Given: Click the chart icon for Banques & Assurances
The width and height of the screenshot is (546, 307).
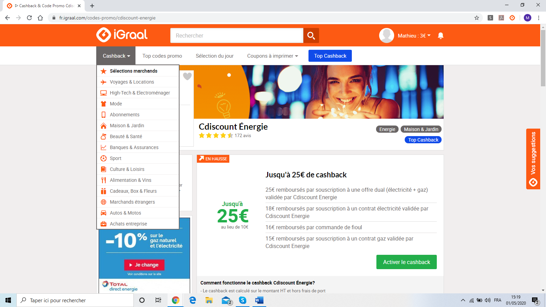Looking at the screenshot, I should click(x=104, y=147).
